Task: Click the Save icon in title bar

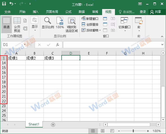Action: click(4, 4)
